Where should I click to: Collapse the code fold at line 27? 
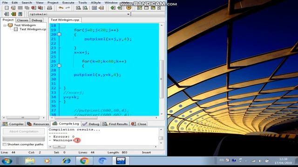(x=59, y=65)
